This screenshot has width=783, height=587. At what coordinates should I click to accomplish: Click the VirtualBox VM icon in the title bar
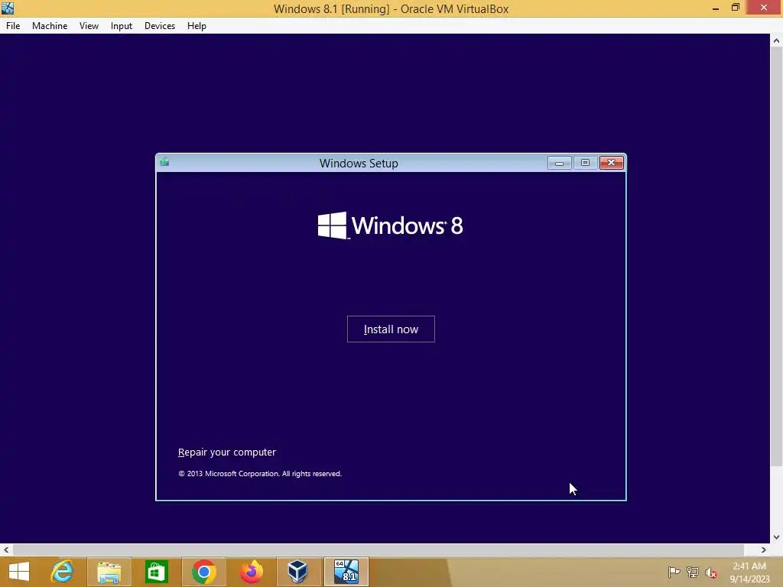(8, 8)
